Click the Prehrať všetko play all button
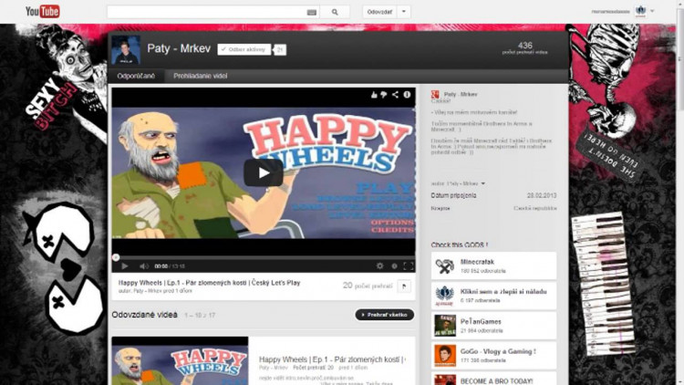 [384, 315]
